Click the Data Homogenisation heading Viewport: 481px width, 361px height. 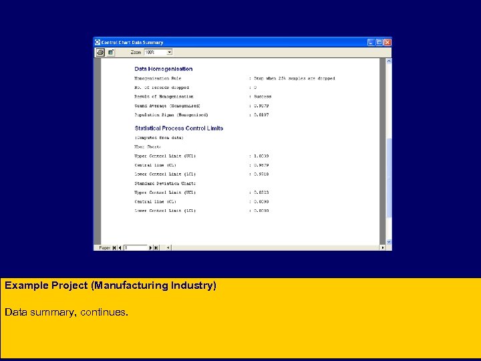[164, 69]
